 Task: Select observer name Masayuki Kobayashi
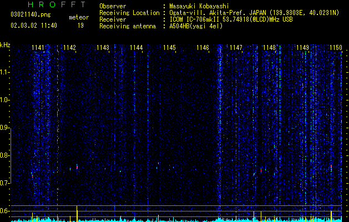point(199,6)
